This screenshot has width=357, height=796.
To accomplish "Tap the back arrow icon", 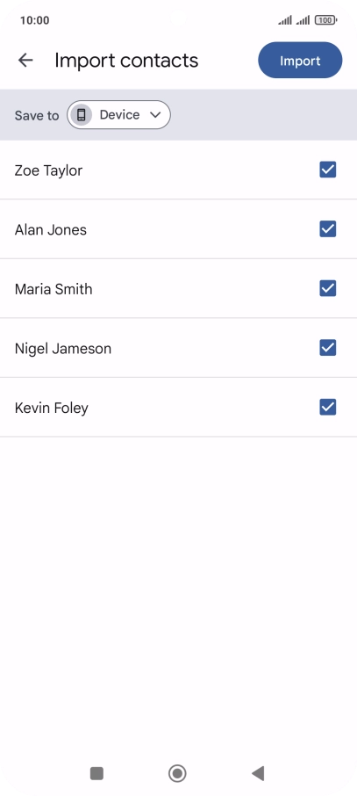I will (25, 61).
